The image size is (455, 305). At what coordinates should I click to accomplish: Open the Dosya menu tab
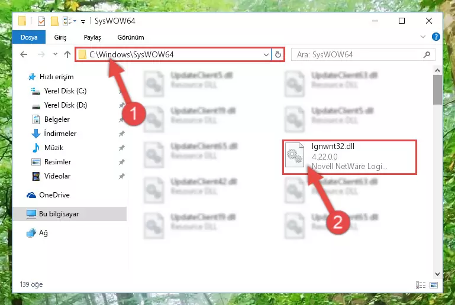coord(29,37)
